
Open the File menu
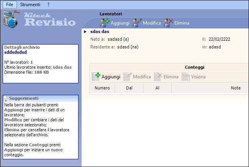click(10, 5)
